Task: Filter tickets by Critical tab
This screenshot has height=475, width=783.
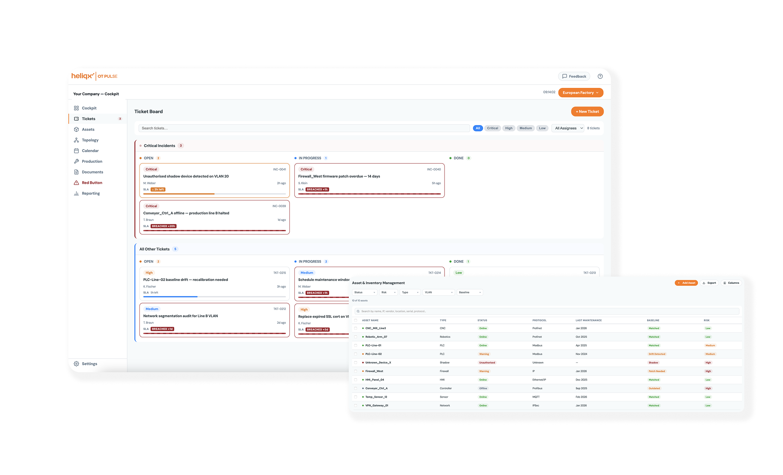Action: point(492,128)
